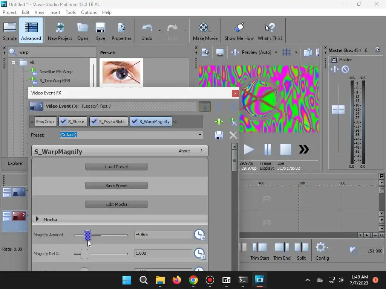The width and height of the screenshot is (386, 289).
Task: Click the overlays grid icon
Action: [286, 52]
